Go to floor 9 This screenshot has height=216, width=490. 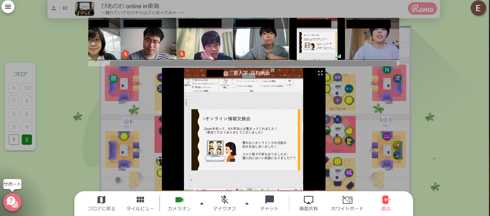(x=14, y=88)
